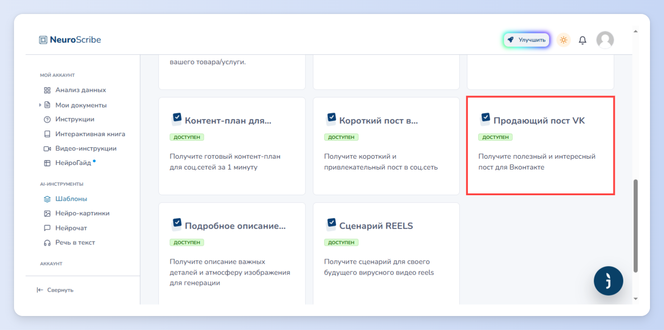The height and width of the screenshot is (330, 664).
Task: Click text 'вашего товара/услуги.'
Action: [x=208, y=62]
